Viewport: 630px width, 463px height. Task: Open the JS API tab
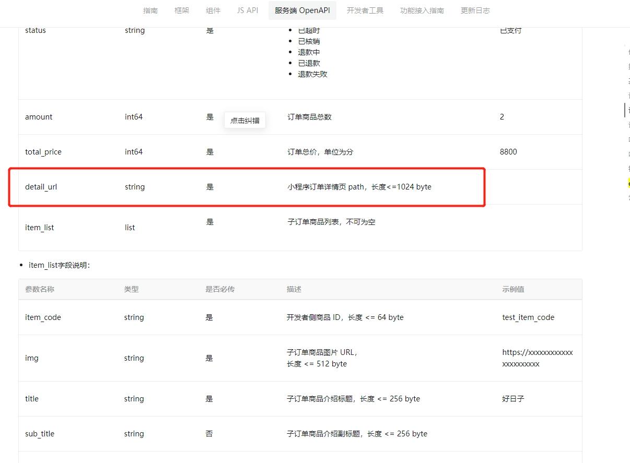click(x=247, y=10)
